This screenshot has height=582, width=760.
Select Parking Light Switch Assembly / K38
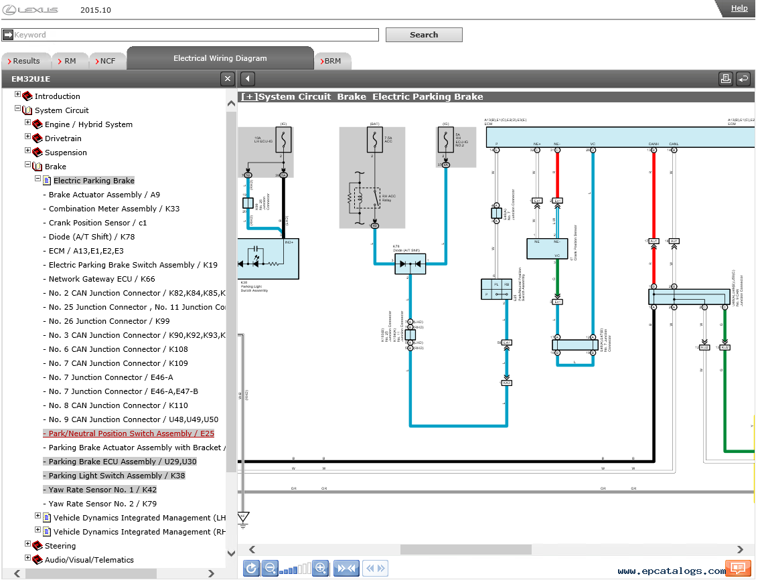(x=114, y=476)
